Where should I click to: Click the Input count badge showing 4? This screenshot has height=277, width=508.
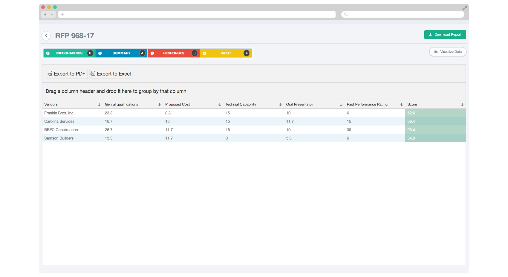click(247, 53)
